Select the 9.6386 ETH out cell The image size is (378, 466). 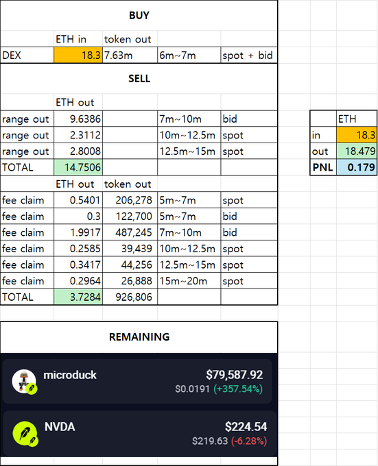[78, 119]
